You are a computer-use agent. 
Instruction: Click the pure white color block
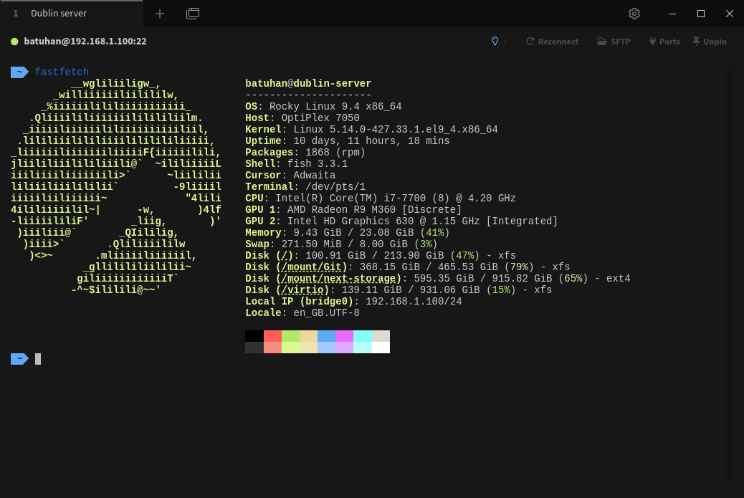coord(381,348)
